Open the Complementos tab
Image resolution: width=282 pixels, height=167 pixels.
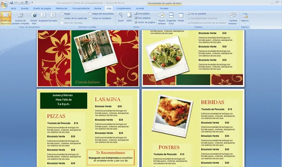pos(124,8)
